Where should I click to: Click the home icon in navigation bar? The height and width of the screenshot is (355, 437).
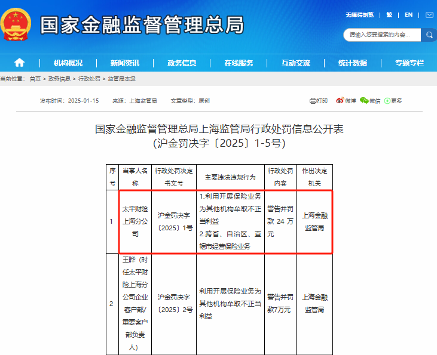point(20,63)
